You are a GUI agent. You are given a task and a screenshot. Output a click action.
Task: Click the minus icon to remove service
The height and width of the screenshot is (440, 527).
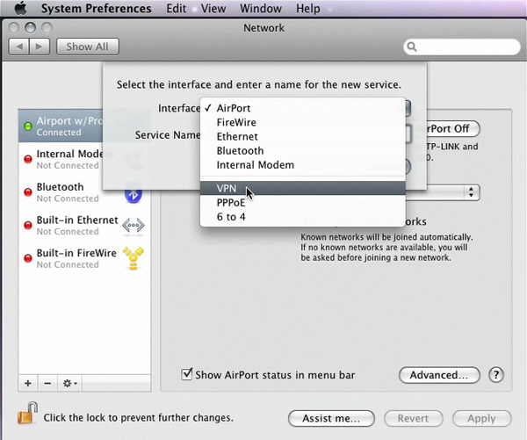[x=47, y=384]
